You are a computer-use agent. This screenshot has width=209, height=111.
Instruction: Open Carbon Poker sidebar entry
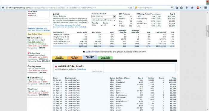(x=36, y=38)
